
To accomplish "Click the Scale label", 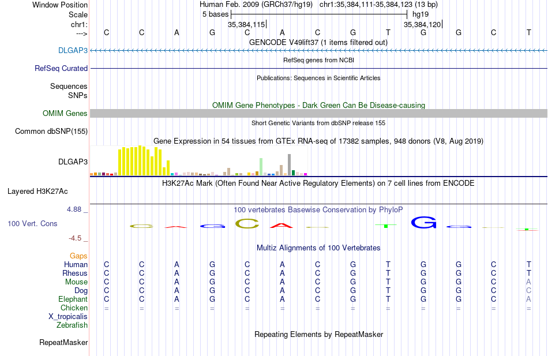I will [78, 14].
